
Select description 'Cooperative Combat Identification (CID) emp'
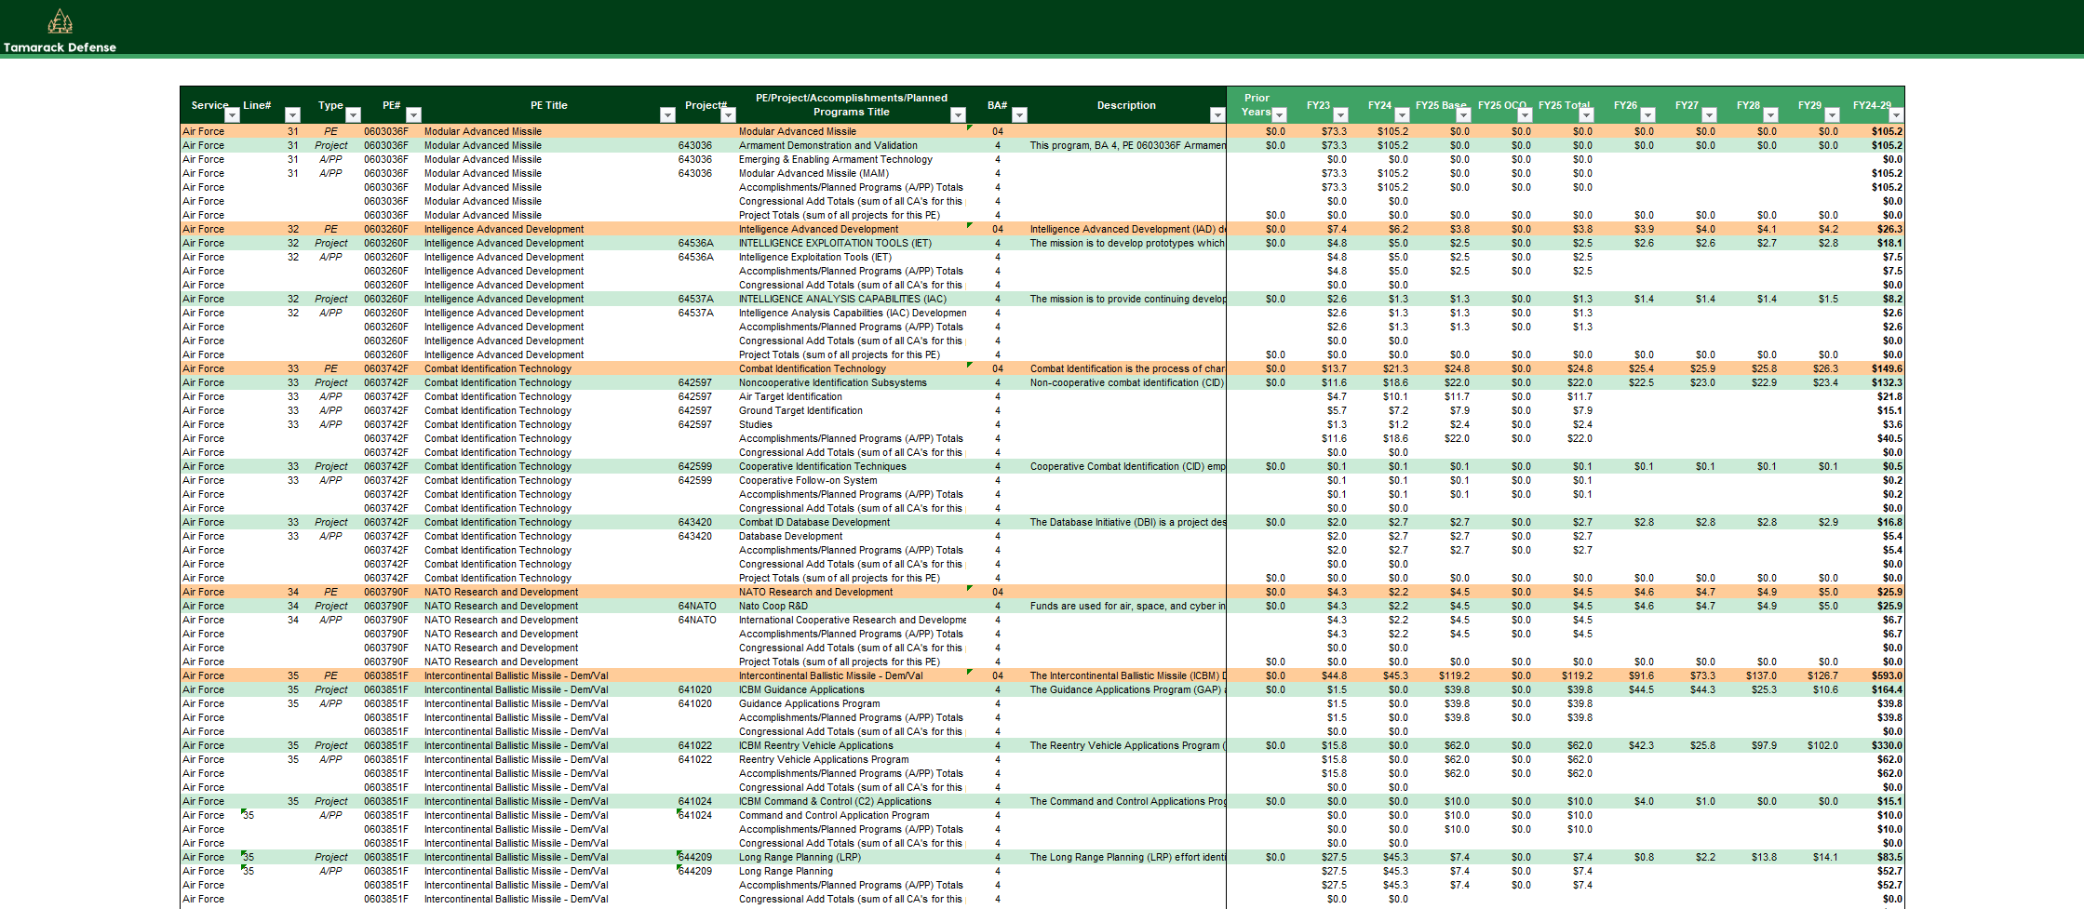click(1127, 466)
